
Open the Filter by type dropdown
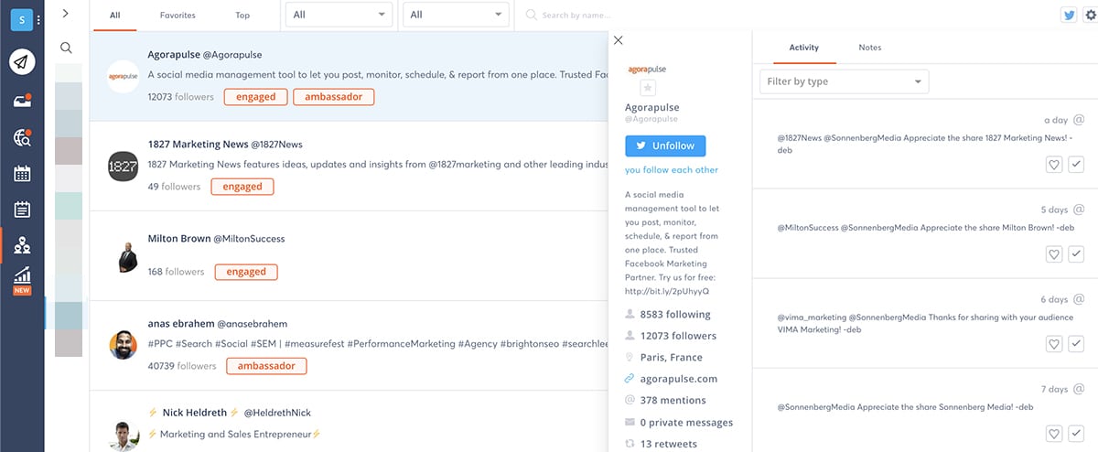coord(844,81)
